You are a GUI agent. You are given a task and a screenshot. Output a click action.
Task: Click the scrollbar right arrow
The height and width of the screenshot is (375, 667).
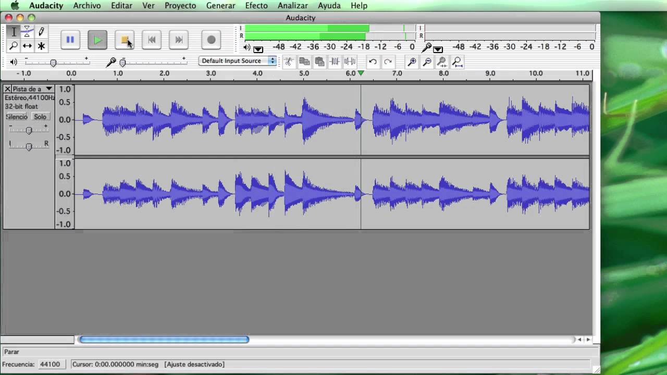coord(588,340)
